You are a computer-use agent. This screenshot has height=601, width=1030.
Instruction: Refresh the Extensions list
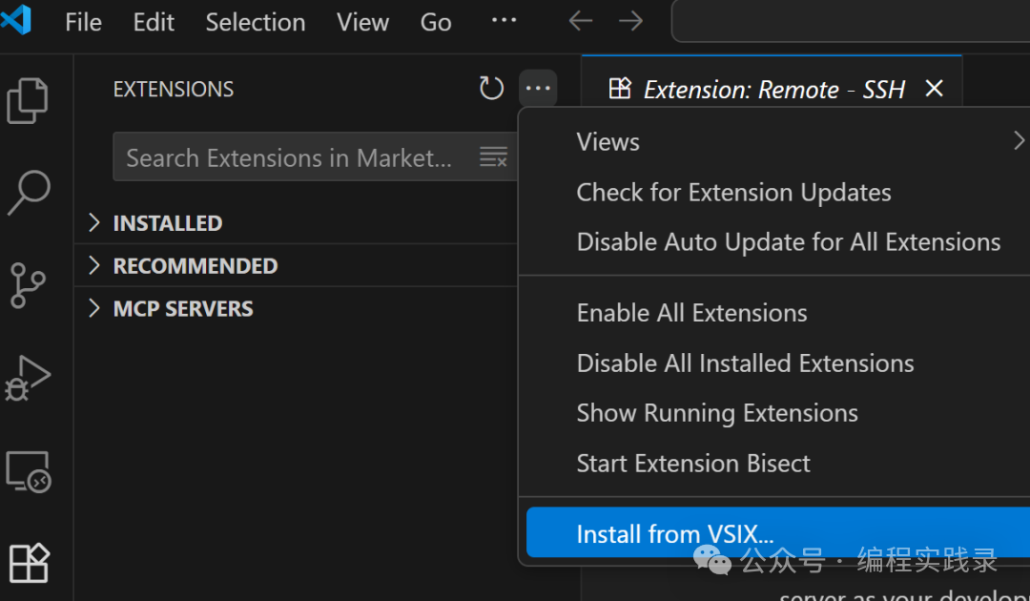click(491, 88)
